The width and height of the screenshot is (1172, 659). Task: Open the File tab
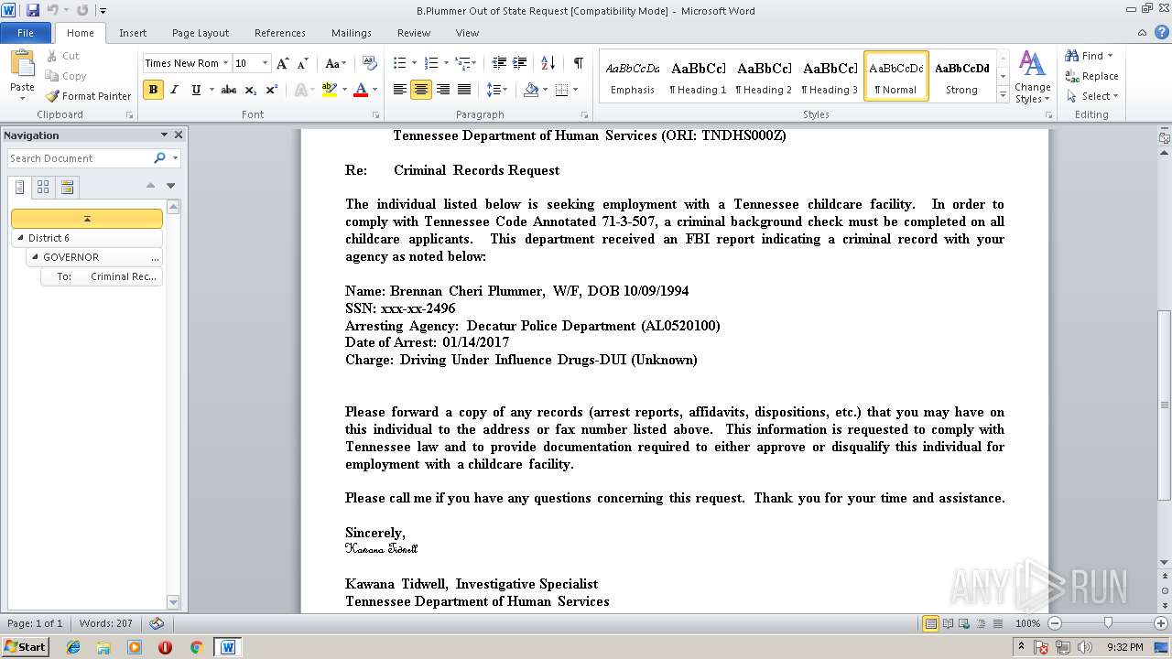pos(26,33)
